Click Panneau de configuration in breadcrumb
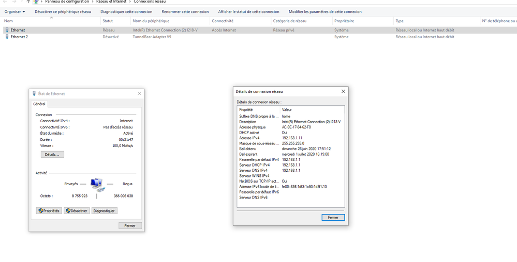 pyautogui.click(x=67, y=2)
